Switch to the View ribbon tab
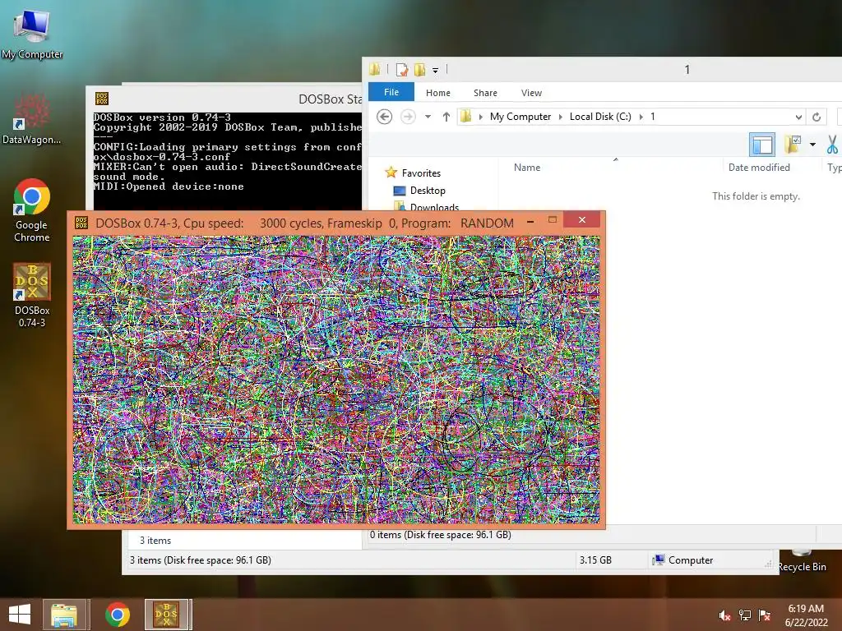Screen dimensions: 842x631 coord(532,93)
